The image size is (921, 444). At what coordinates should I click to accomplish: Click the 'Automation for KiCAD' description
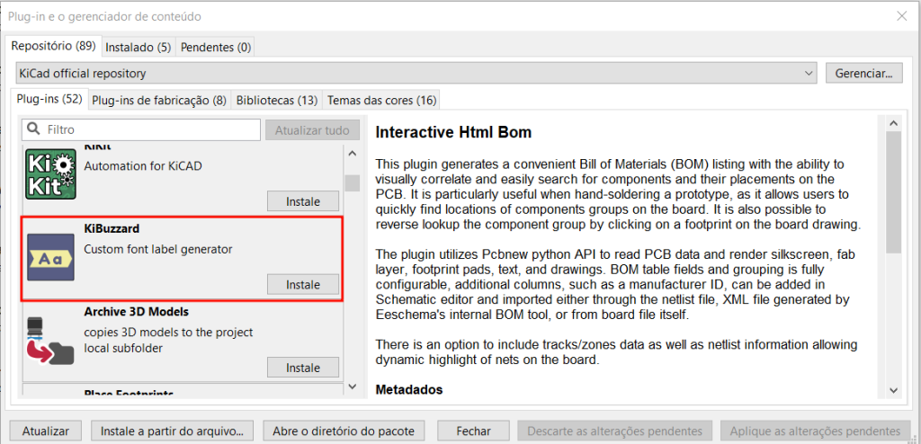[x=143, y=165]
